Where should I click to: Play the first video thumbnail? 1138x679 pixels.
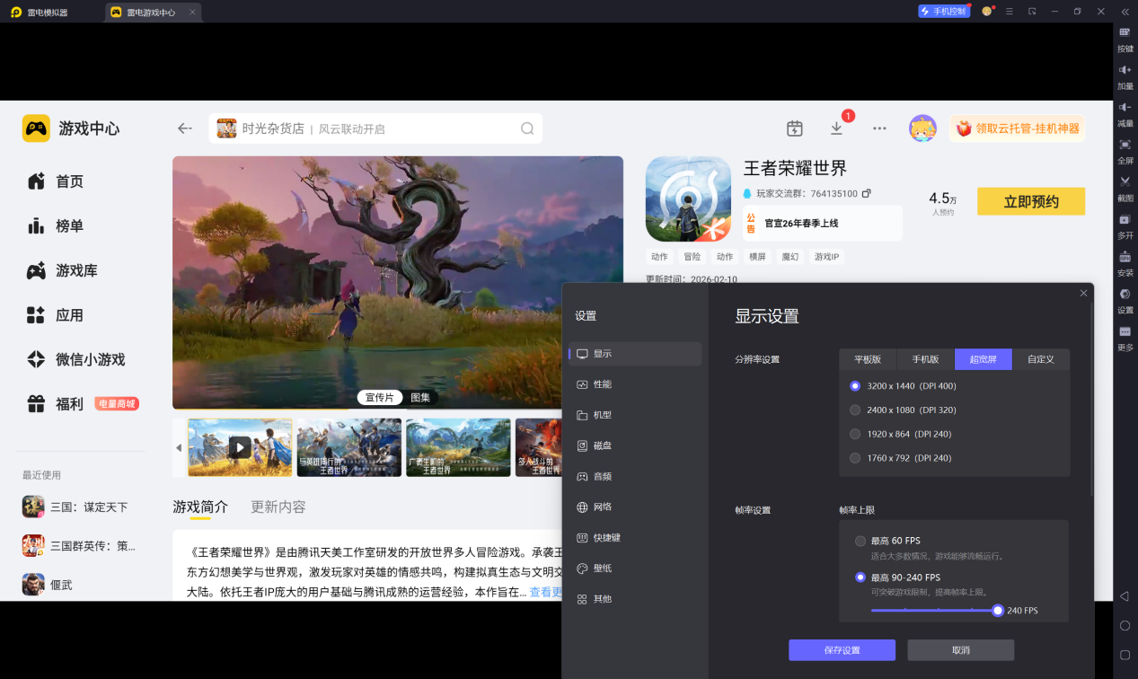240,447
